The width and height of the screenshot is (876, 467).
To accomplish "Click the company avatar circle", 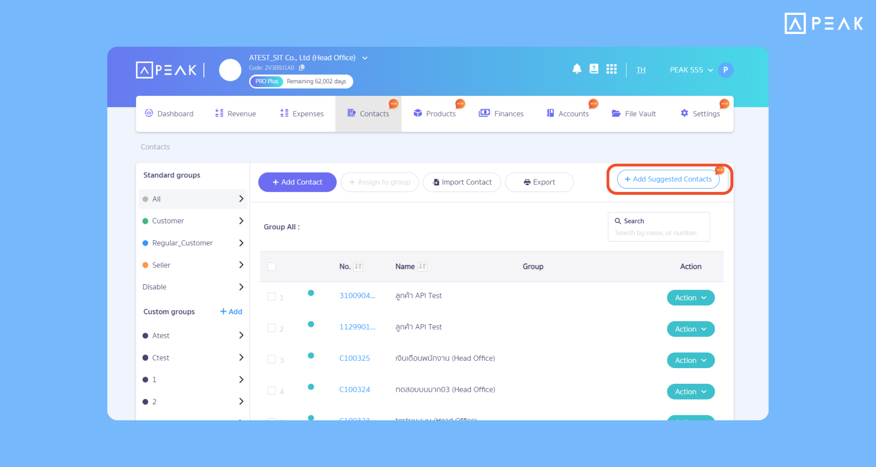I will [230, 70].
